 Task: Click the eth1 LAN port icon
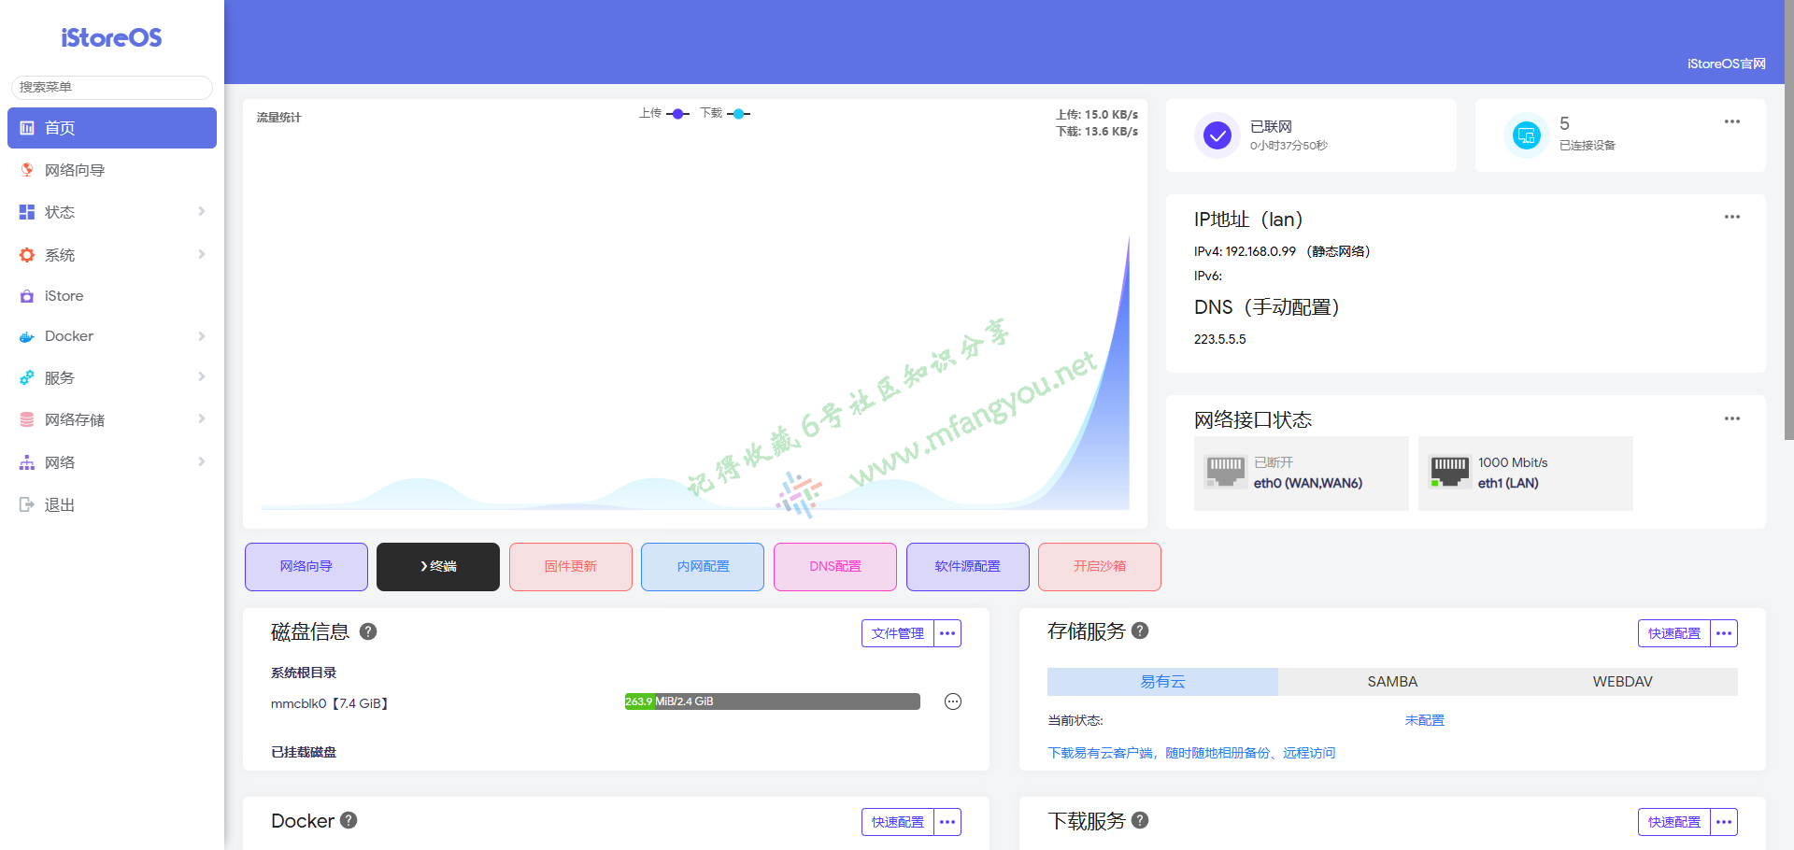point(1449,473)
